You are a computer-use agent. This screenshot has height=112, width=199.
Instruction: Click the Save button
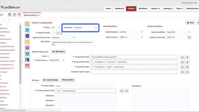190,23
